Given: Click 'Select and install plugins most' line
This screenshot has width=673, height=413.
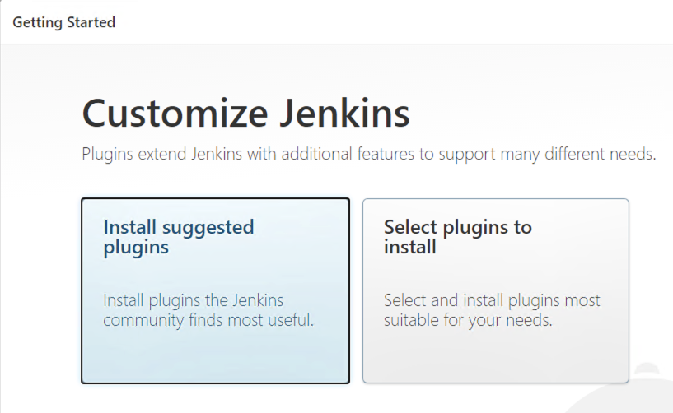Looking at the screenshot, I should (492, 300).
